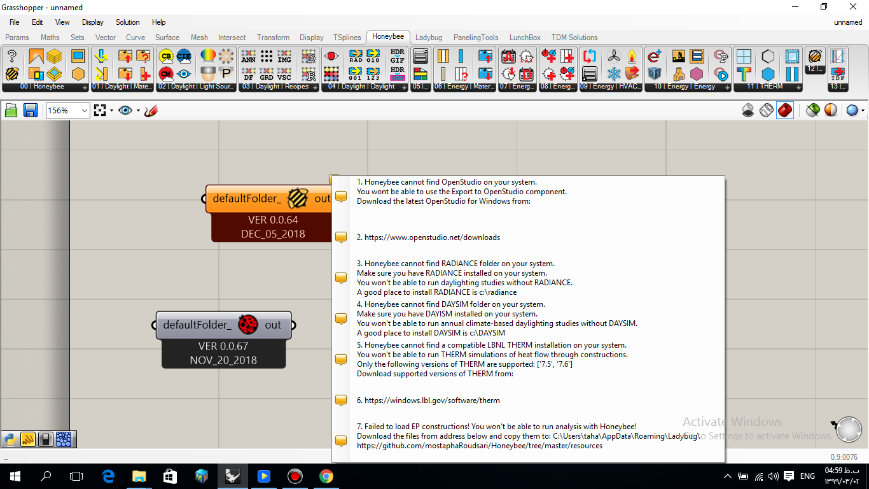Open Google Chrome from the taskbar
Image resolution: width=869 pixels, height=489 pixels.
[x=326, y=476]
